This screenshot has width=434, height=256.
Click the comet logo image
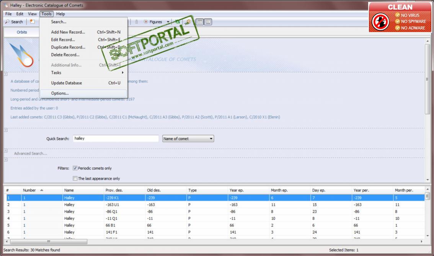[x=21, y=55]
